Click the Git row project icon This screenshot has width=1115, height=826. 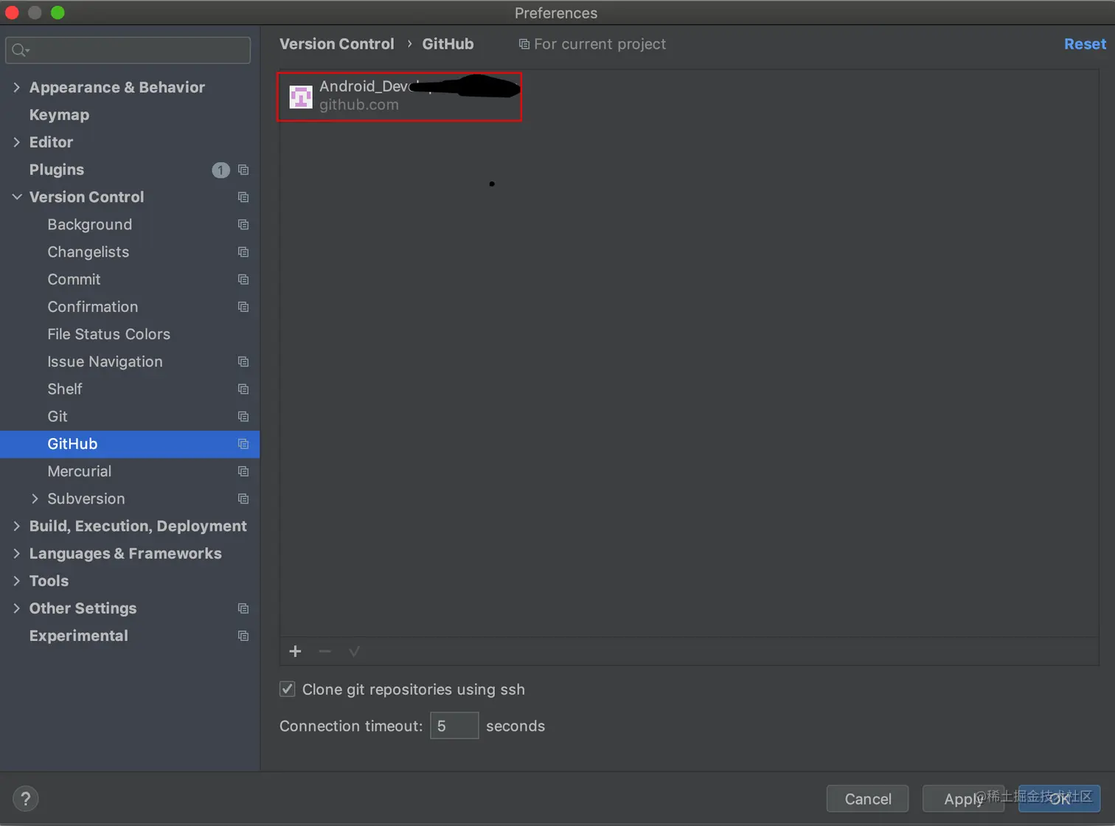(243, 416)
